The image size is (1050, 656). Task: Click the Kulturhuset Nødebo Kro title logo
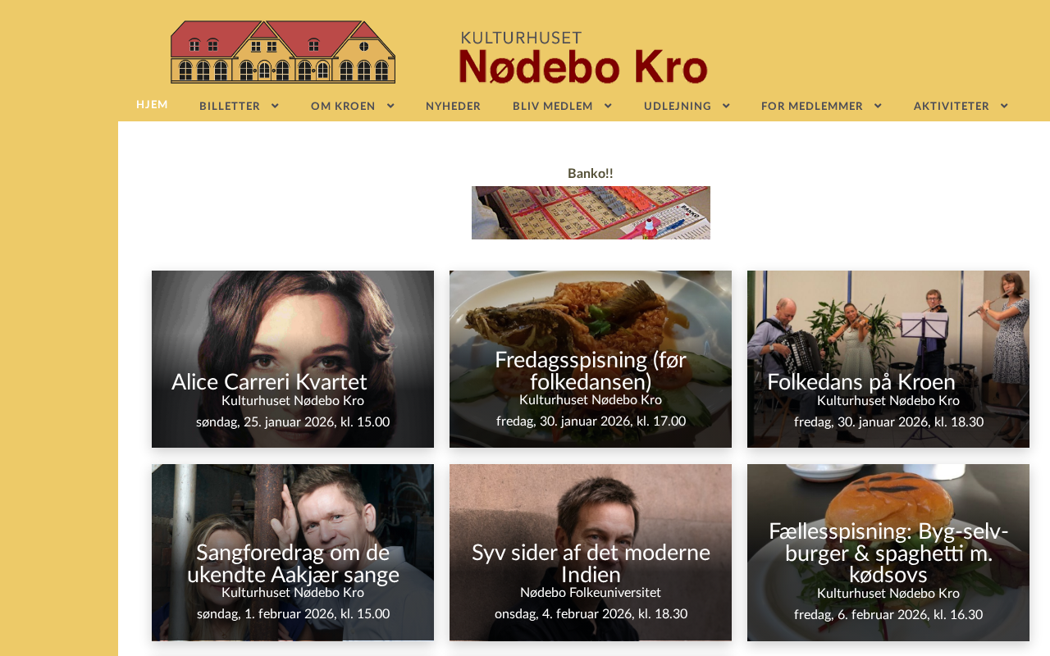point(583,57)
